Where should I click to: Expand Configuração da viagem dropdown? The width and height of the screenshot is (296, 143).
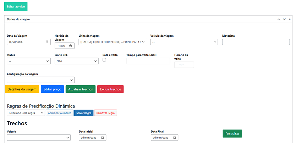click(40, 80)
